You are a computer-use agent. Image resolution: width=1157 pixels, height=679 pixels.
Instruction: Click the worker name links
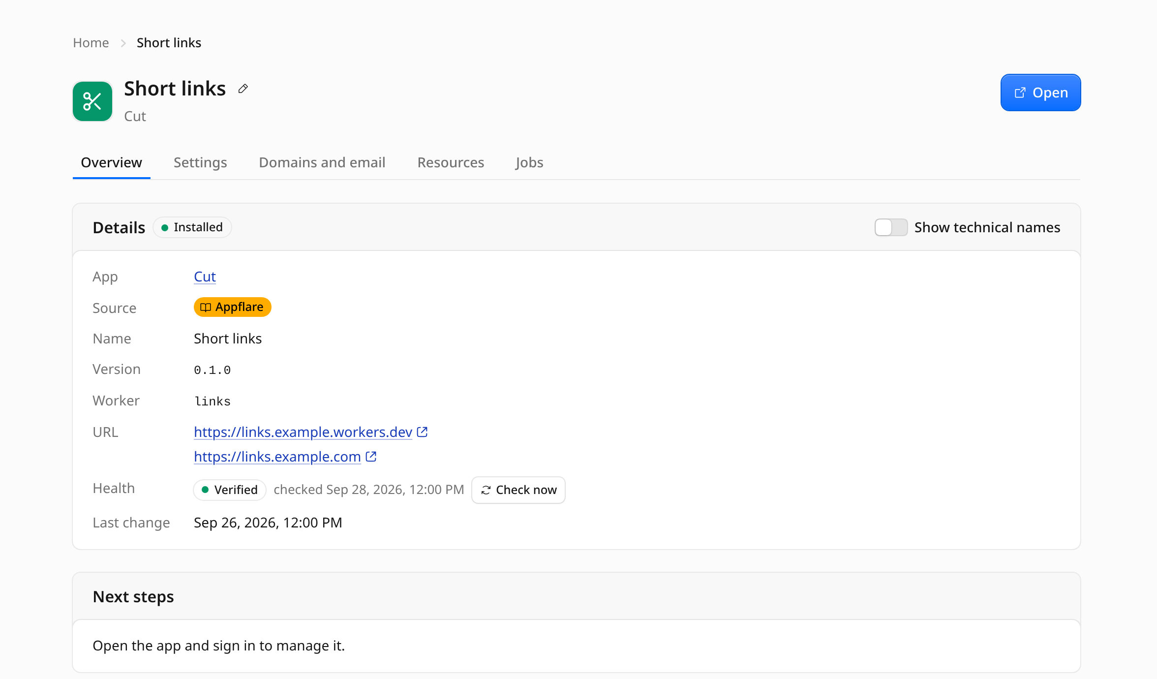click(213, 401)
